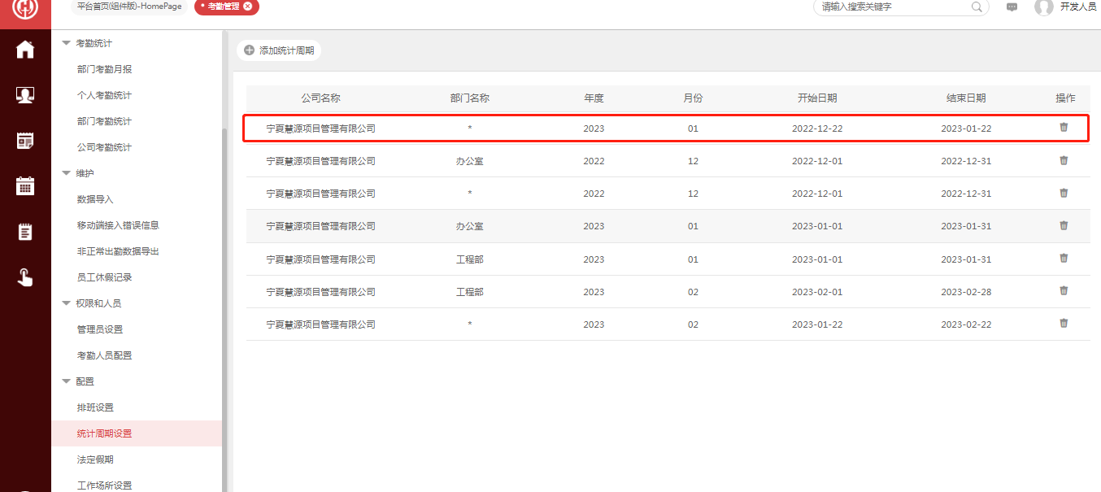Click the 年度 column header
Viewport: 1101px width, 492px height.
(x=594, y=98)
